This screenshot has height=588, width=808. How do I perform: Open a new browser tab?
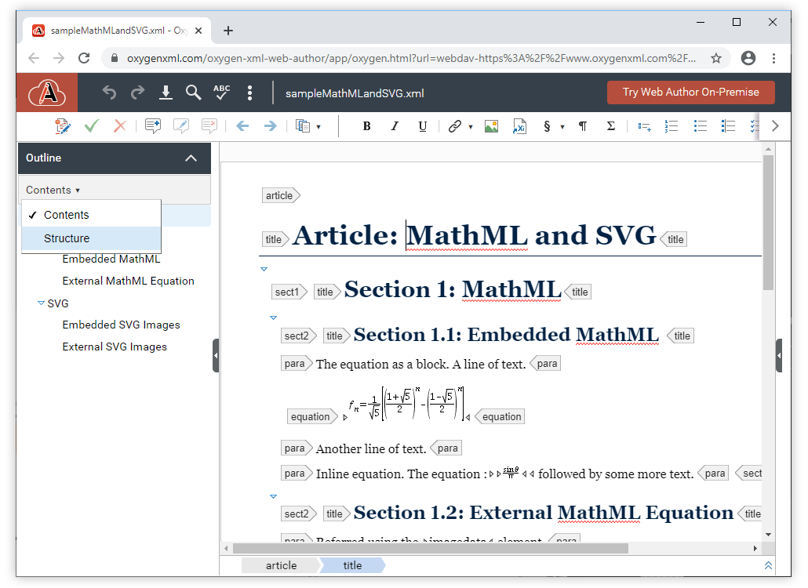pyautogui.click(x=228, y=31)
